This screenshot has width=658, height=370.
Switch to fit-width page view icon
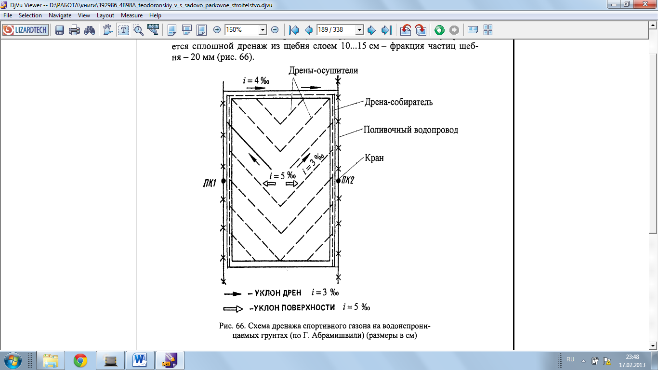(x=187, y=30)
